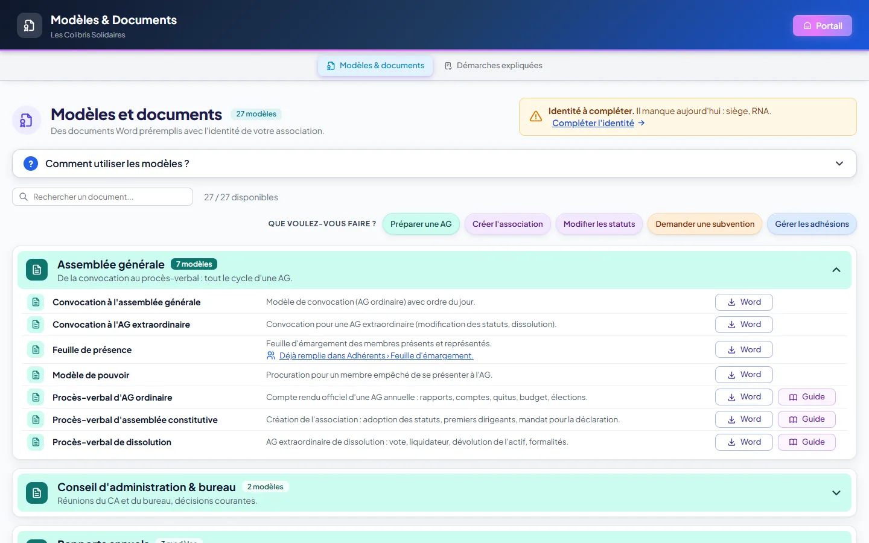The height and width of the screenshot is (543, 869).
Task: Click the members icon beside Déjà remplie link
Action: 271,356
